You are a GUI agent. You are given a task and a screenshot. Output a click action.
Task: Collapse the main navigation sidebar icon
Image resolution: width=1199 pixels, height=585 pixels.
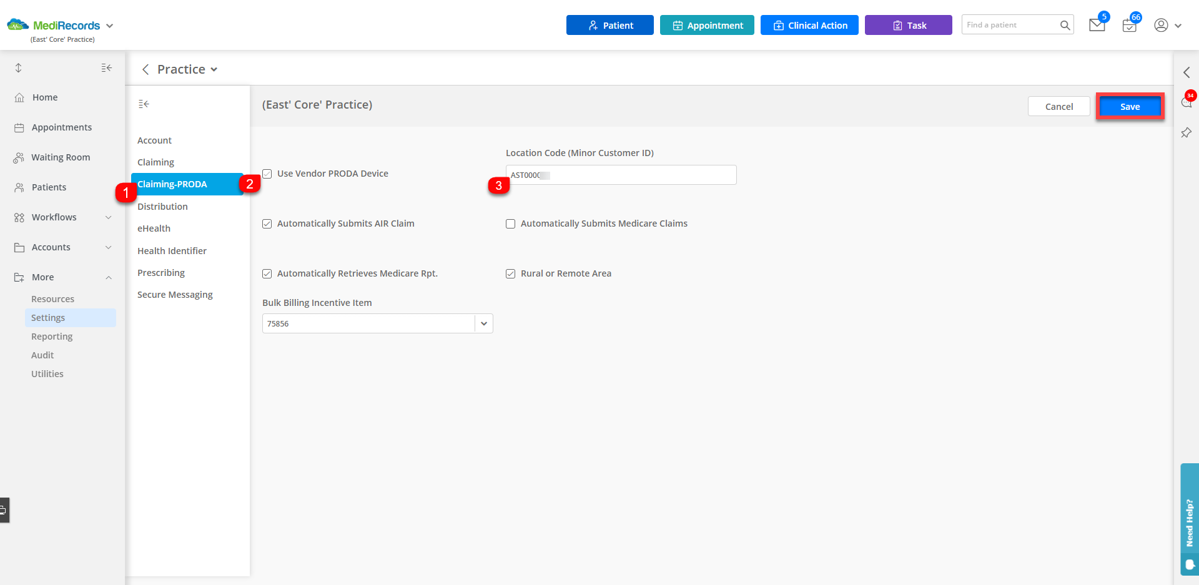107,67
